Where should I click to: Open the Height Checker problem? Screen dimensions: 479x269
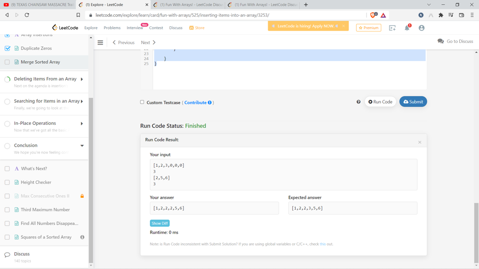tap(36, 182)
